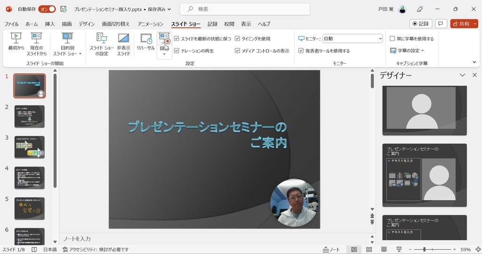Open the Transitions (画面切り替え) tab
The height and width of the screenshot is (254, 482).
[116, 24]
